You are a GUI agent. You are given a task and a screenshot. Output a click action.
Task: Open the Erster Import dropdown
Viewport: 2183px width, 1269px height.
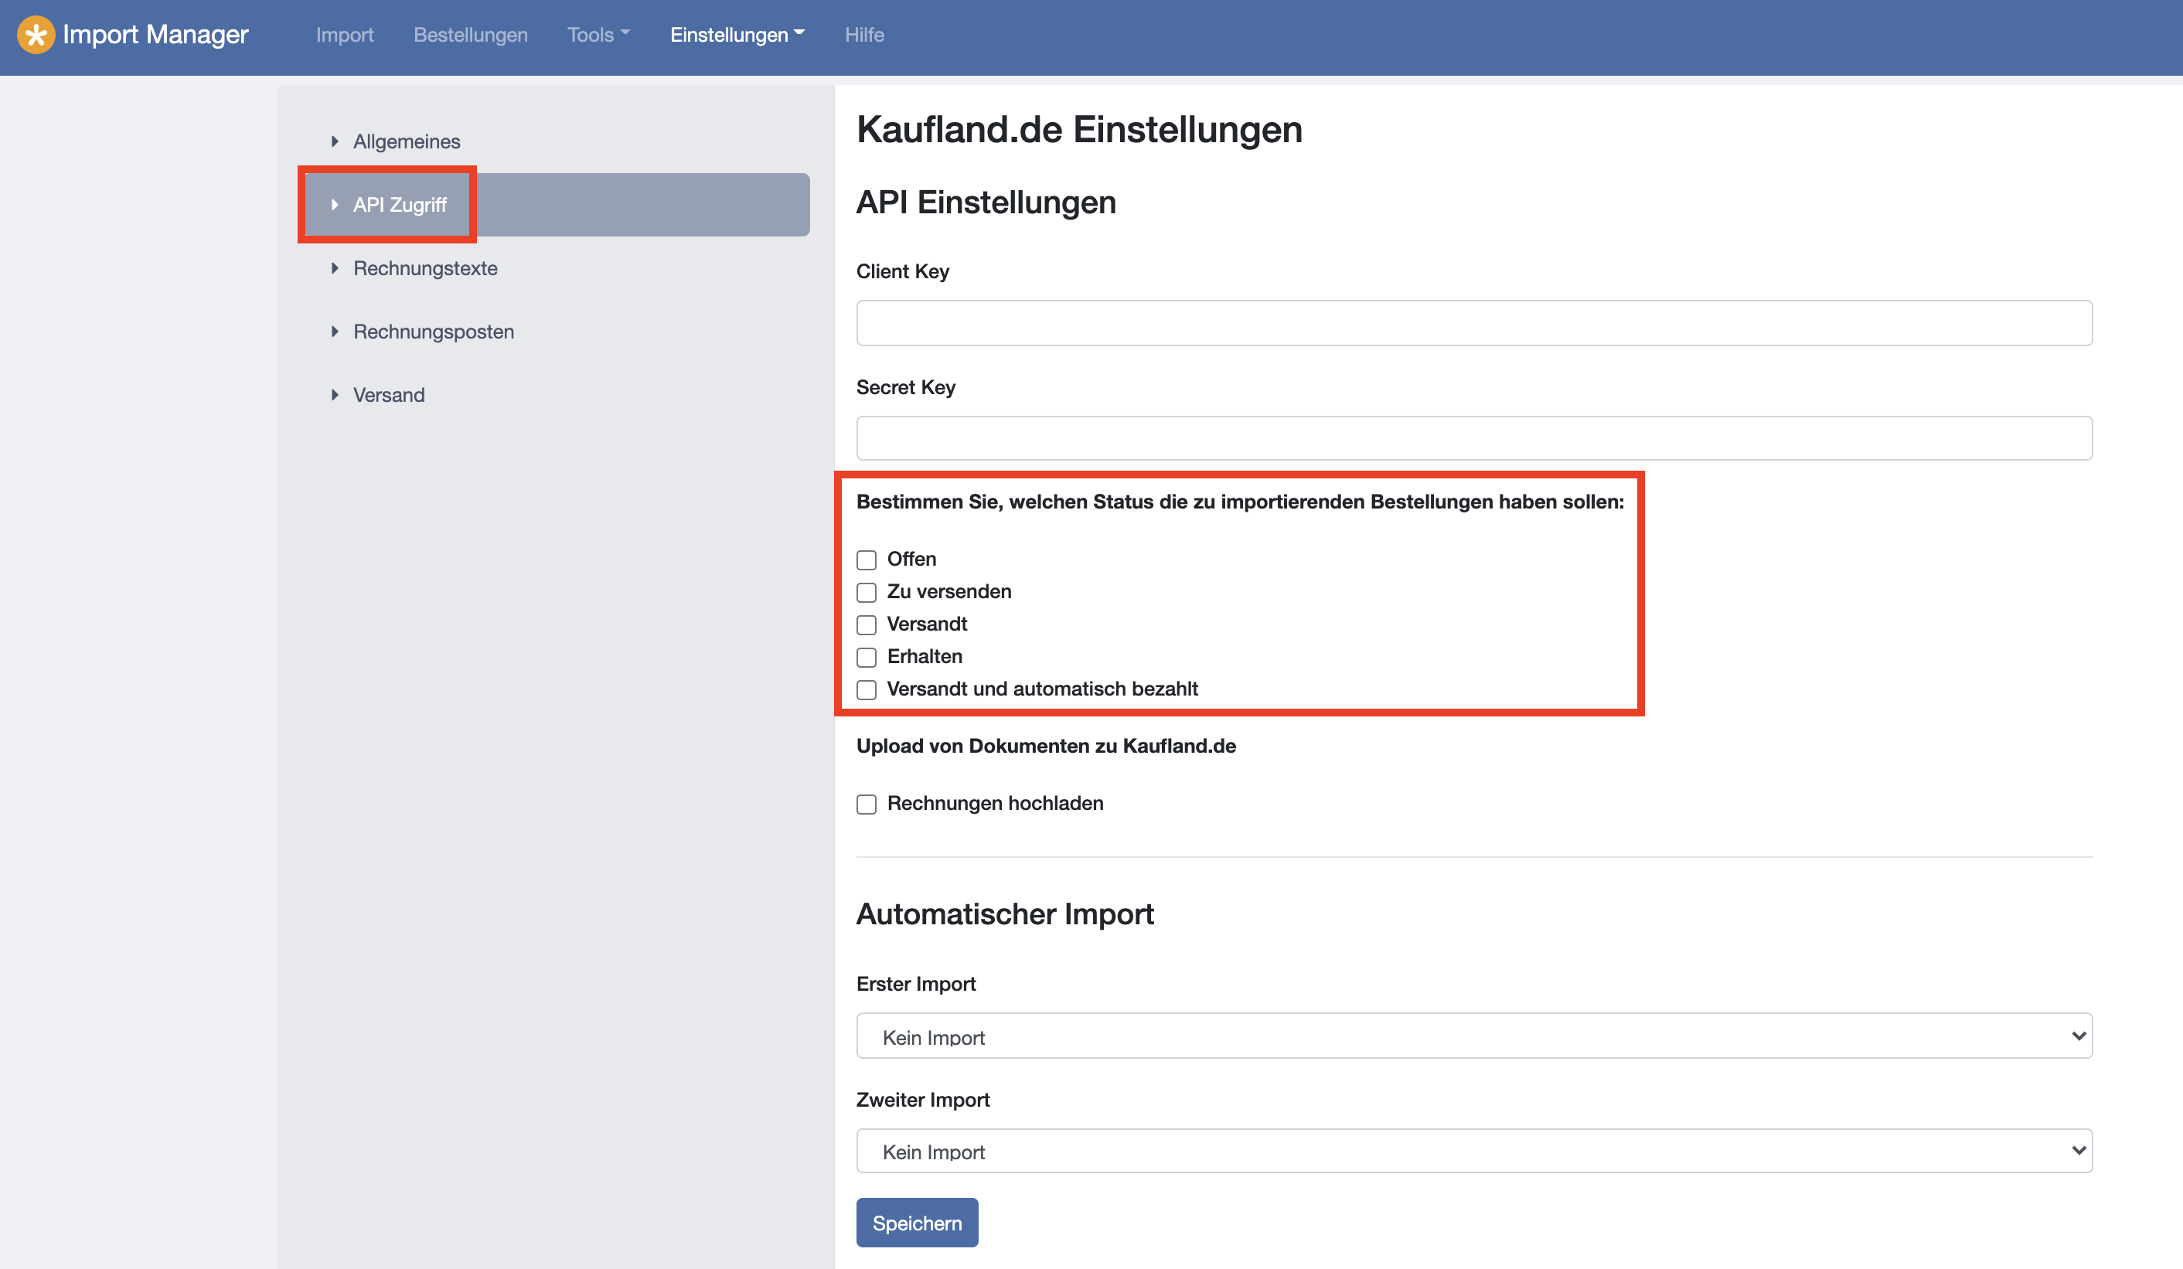(1473, 1036)
